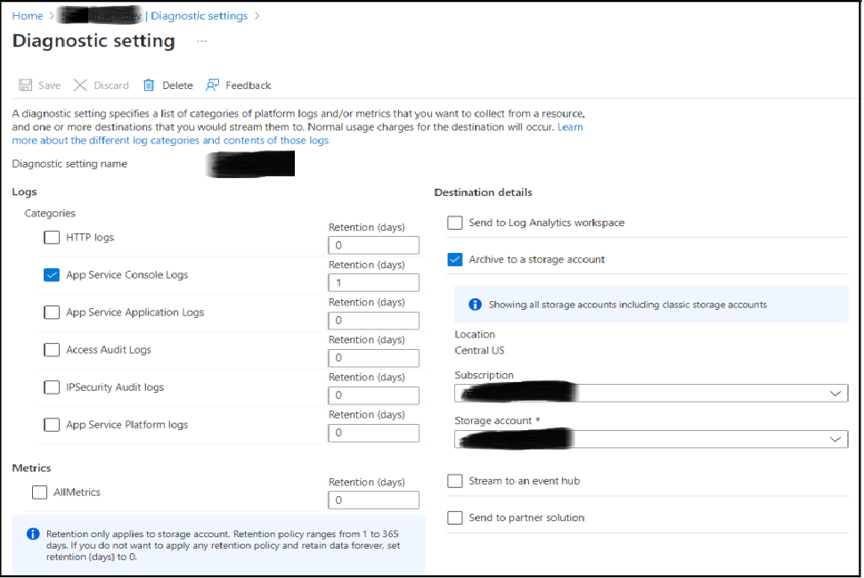This screenshot has height=578, width=864.
Task: Click the Discard X icon
Action: click(80, 85)
